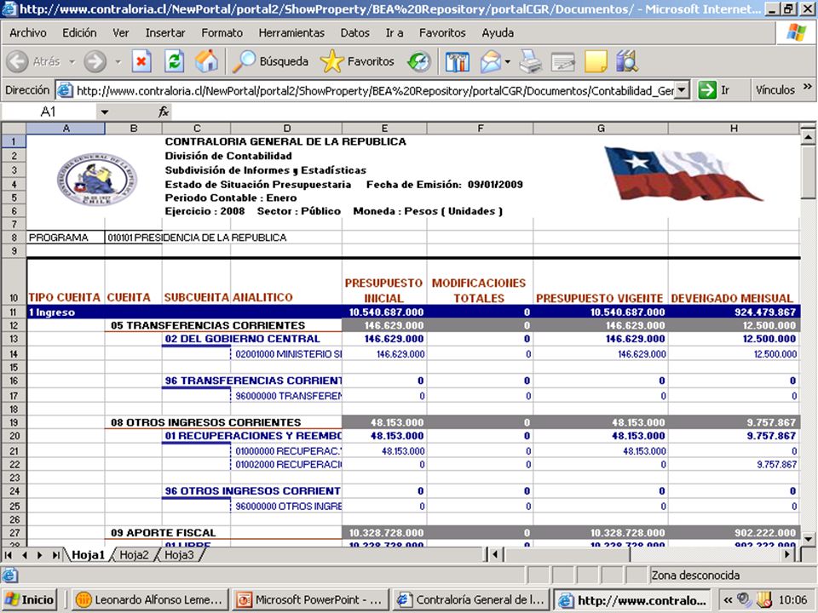Expand Vínculos links chevron
The image size is (818, 613).
tap(807, 86)
